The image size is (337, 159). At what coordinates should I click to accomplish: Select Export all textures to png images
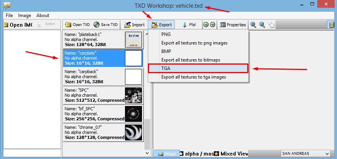pos(194,43)
